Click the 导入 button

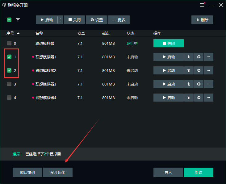pyautogui.click(x=168, y=172)
